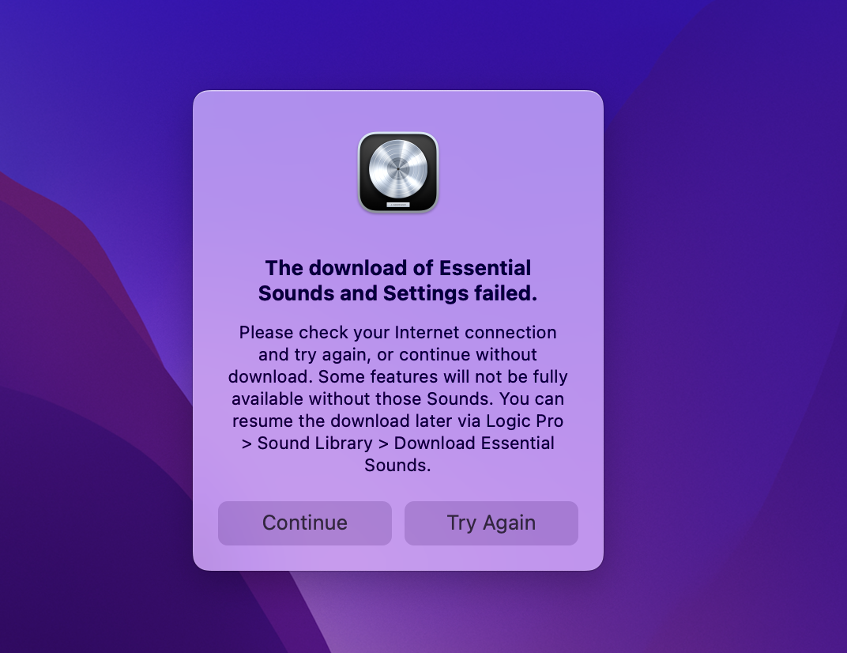
Task: Click the Sound Library text in the message
Action: pyautogui.click(x=315, y=443)
